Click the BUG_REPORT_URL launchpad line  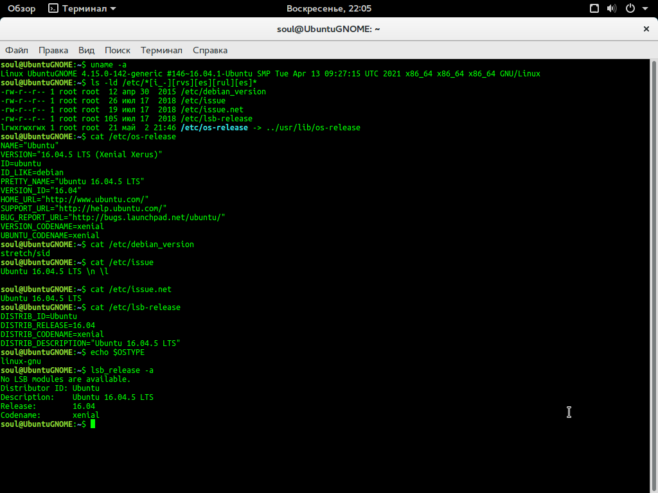point(113,218)
